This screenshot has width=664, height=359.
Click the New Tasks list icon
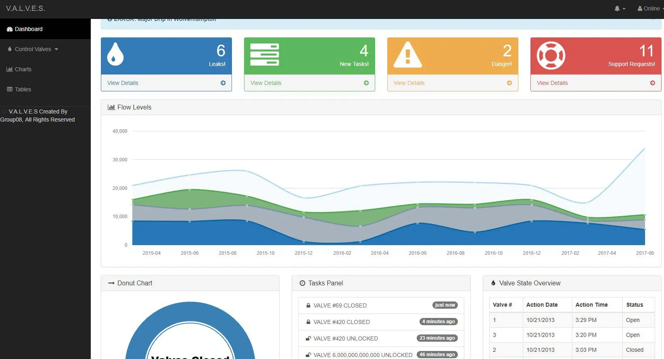click(x=264, y=55)
